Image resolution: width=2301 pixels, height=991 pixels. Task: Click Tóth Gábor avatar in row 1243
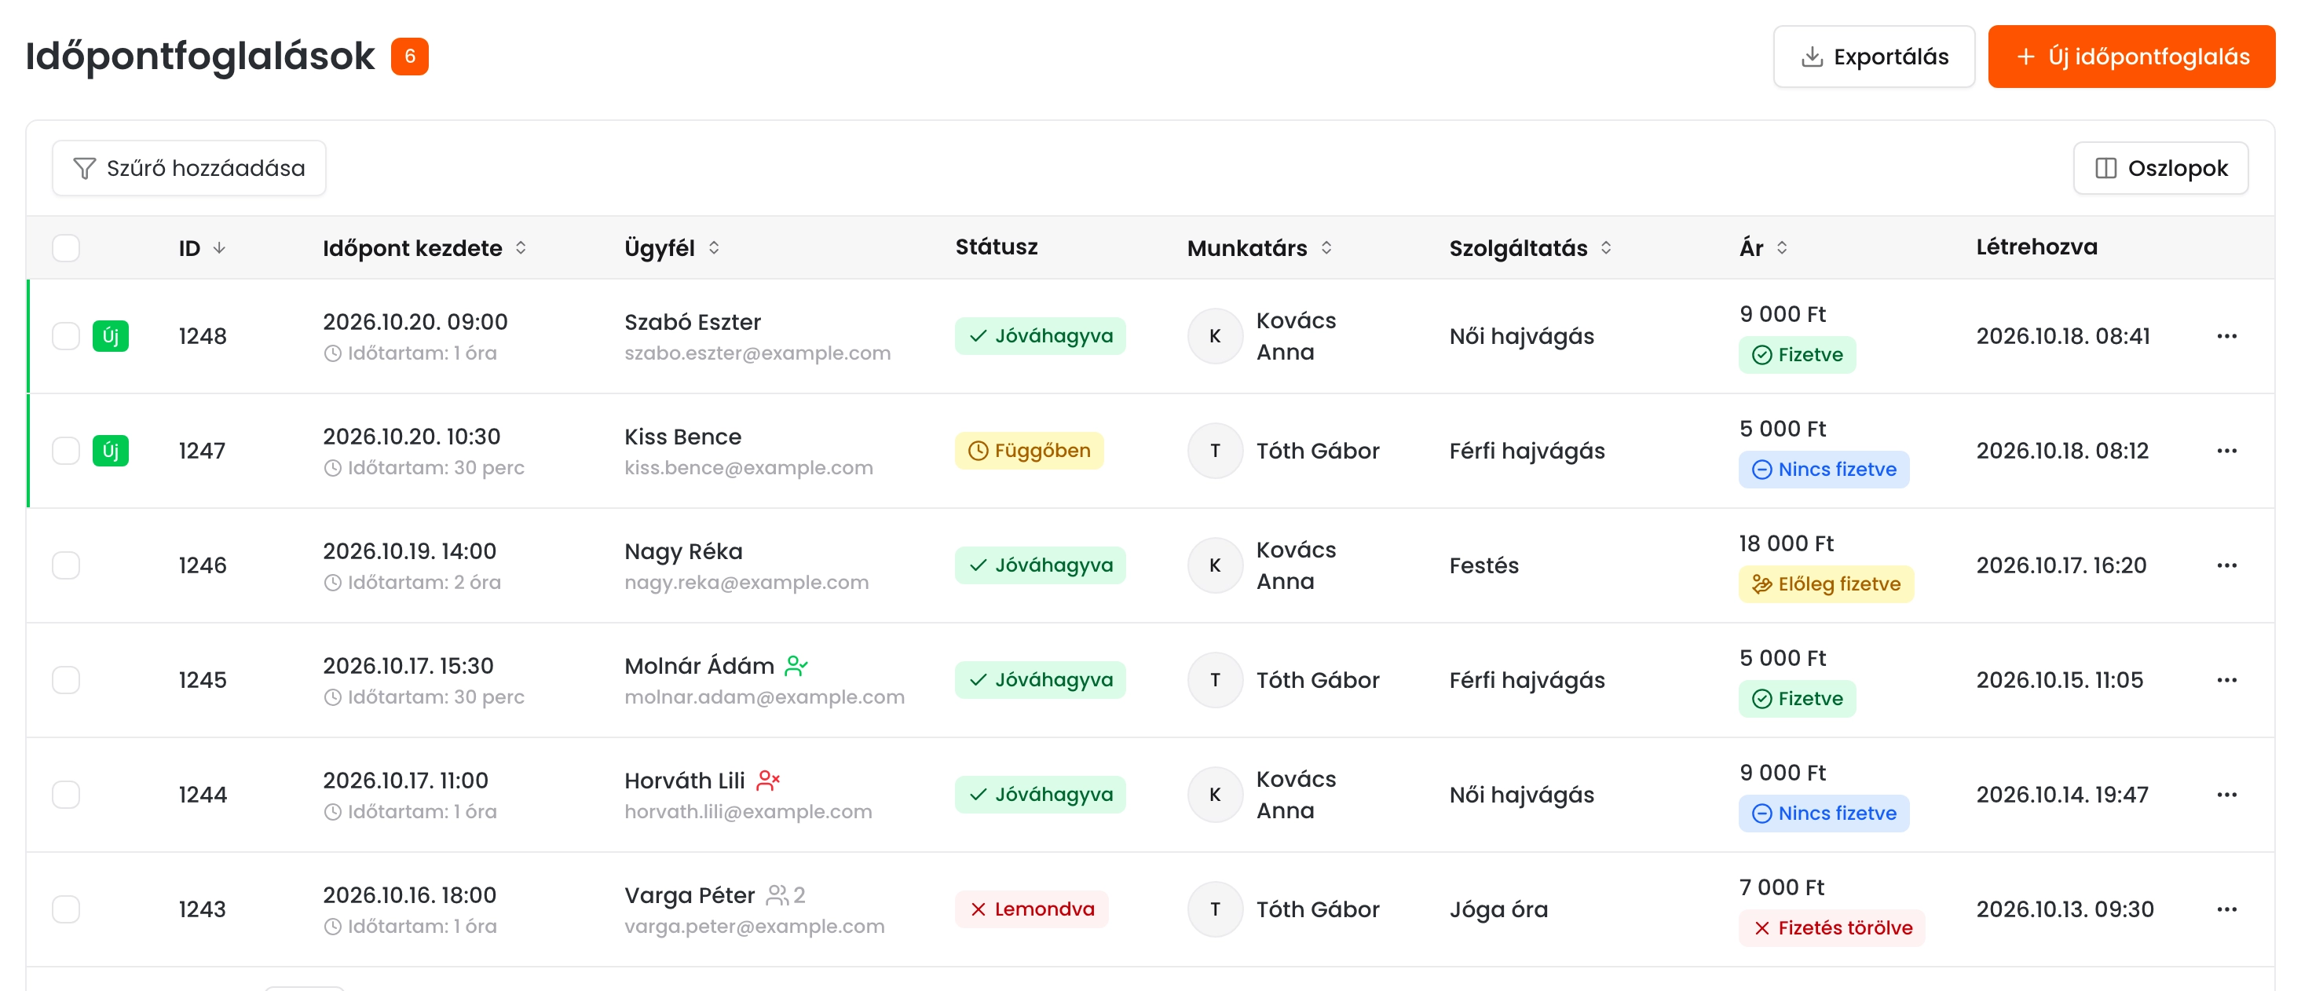pyautogui.click(x=1215, y=909)
